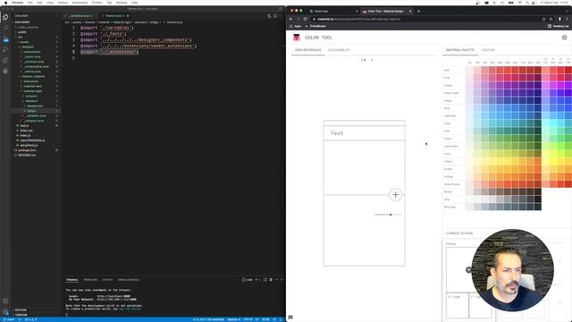Click split terminal icon in panel
The width and height of the screenshot is (572, 322).
(x=265, y=280)
